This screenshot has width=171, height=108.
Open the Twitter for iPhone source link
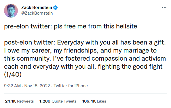coord(71,86)
